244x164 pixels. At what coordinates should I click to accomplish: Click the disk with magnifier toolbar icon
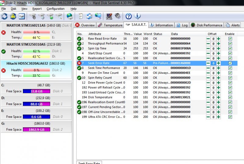click(59, 16)
